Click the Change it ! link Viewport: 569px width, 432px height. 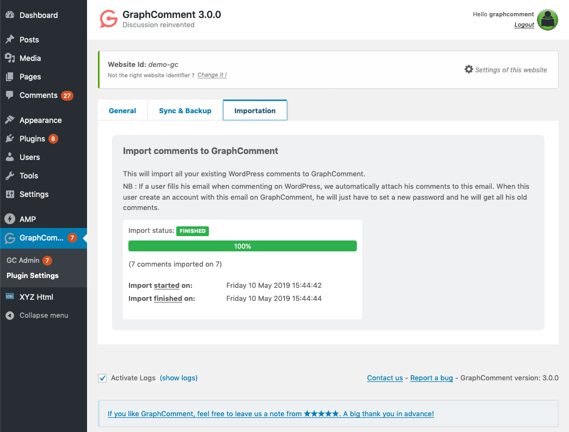pyautogui.click(x=212, y=75)
